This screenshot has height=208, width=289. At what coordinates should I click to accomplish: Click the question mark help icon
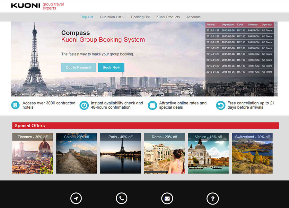pyautogui.click(x=213, y=198)
